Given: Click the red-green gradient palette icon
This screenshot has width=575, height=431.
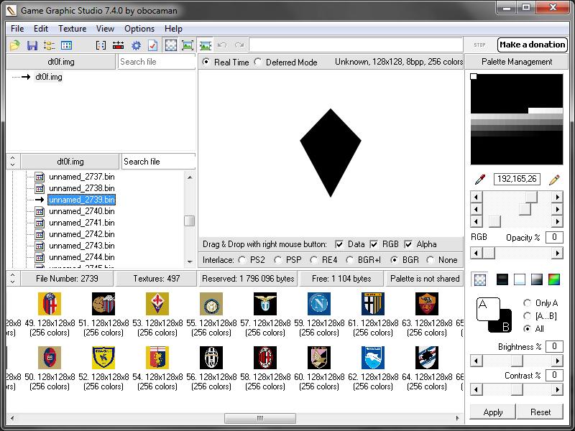Looking at the screenshot, I should (554, 279).
